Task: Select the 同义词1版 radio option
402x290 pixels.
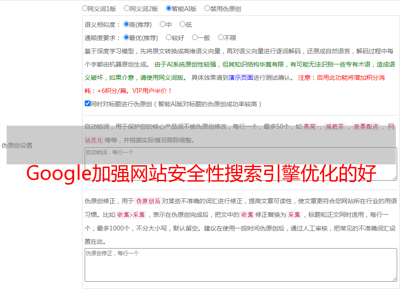Action: tap(85, 8)
